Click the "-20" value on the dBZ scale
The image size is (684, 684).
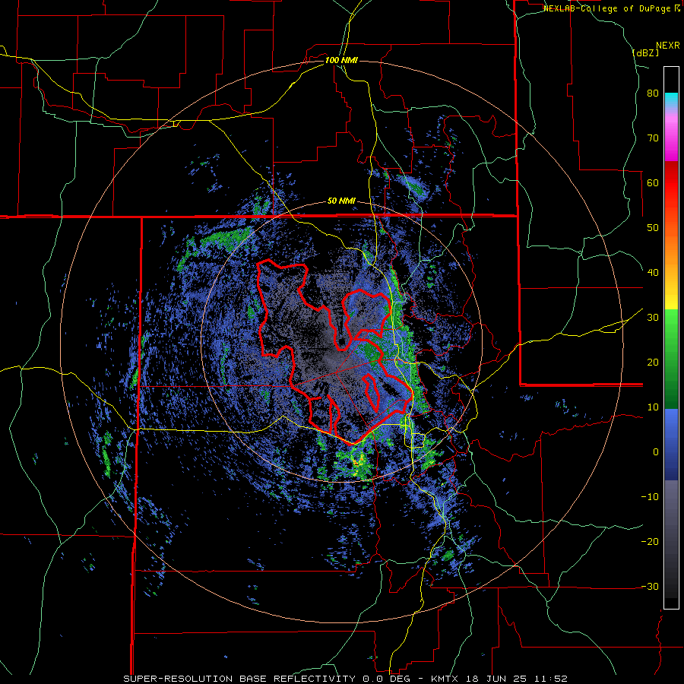(x=650, y=542)
